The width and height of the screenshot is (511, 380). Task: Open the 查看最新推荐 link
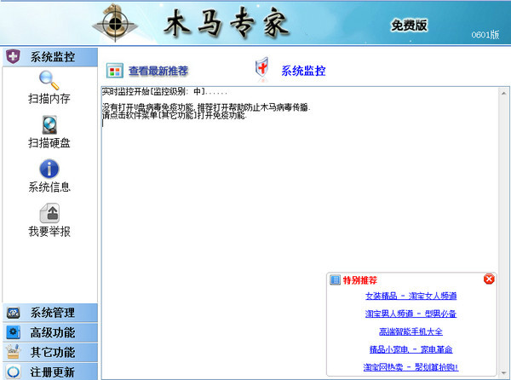coord(158,71)
